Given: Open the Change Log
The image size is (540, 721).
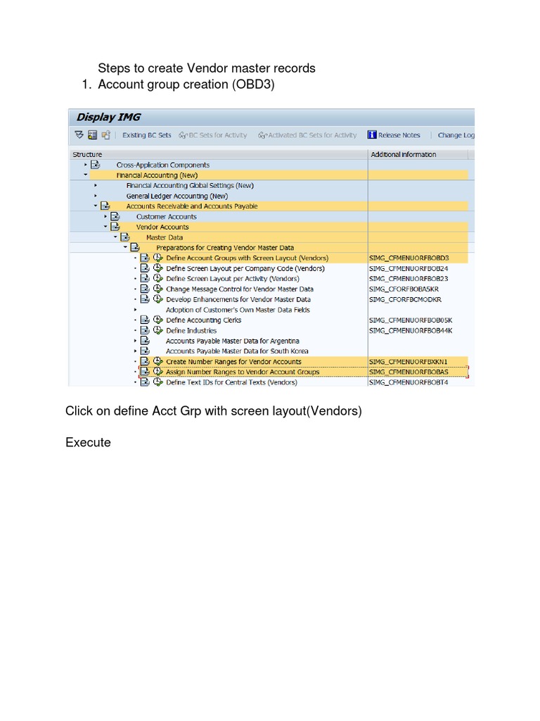Looking at the screenshot, I should click(456, 135).
